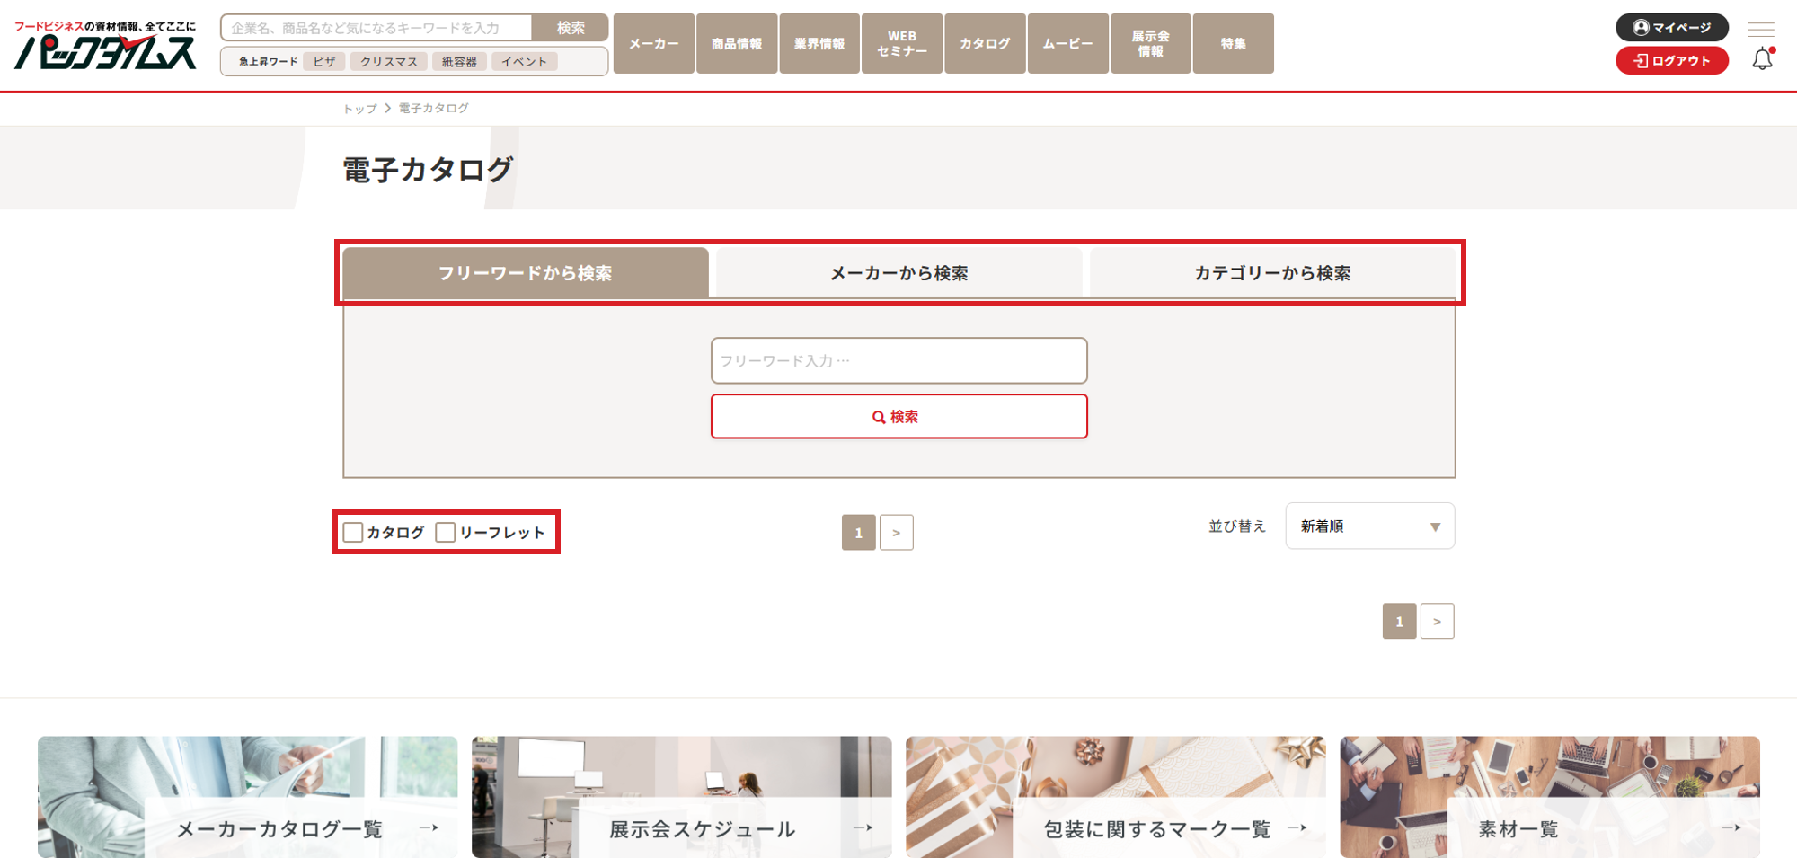Click the フリーワード入力 text field
The width and height of the screenshot is (1797, 858).
click(x=898, y=360)
